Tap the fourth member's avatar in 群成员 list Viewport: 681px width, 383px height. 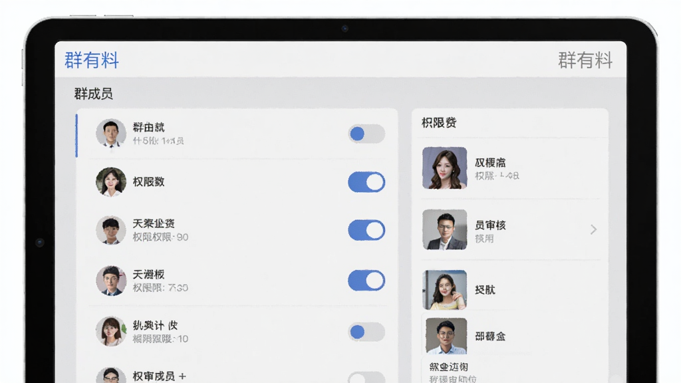click(111, 281)
